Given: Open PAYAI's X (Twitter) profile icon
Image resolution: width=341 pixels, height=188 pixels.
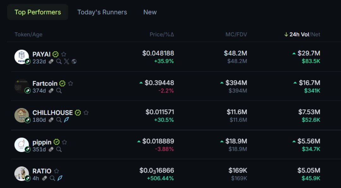Looking at the screenshot, I should (66, 62).
